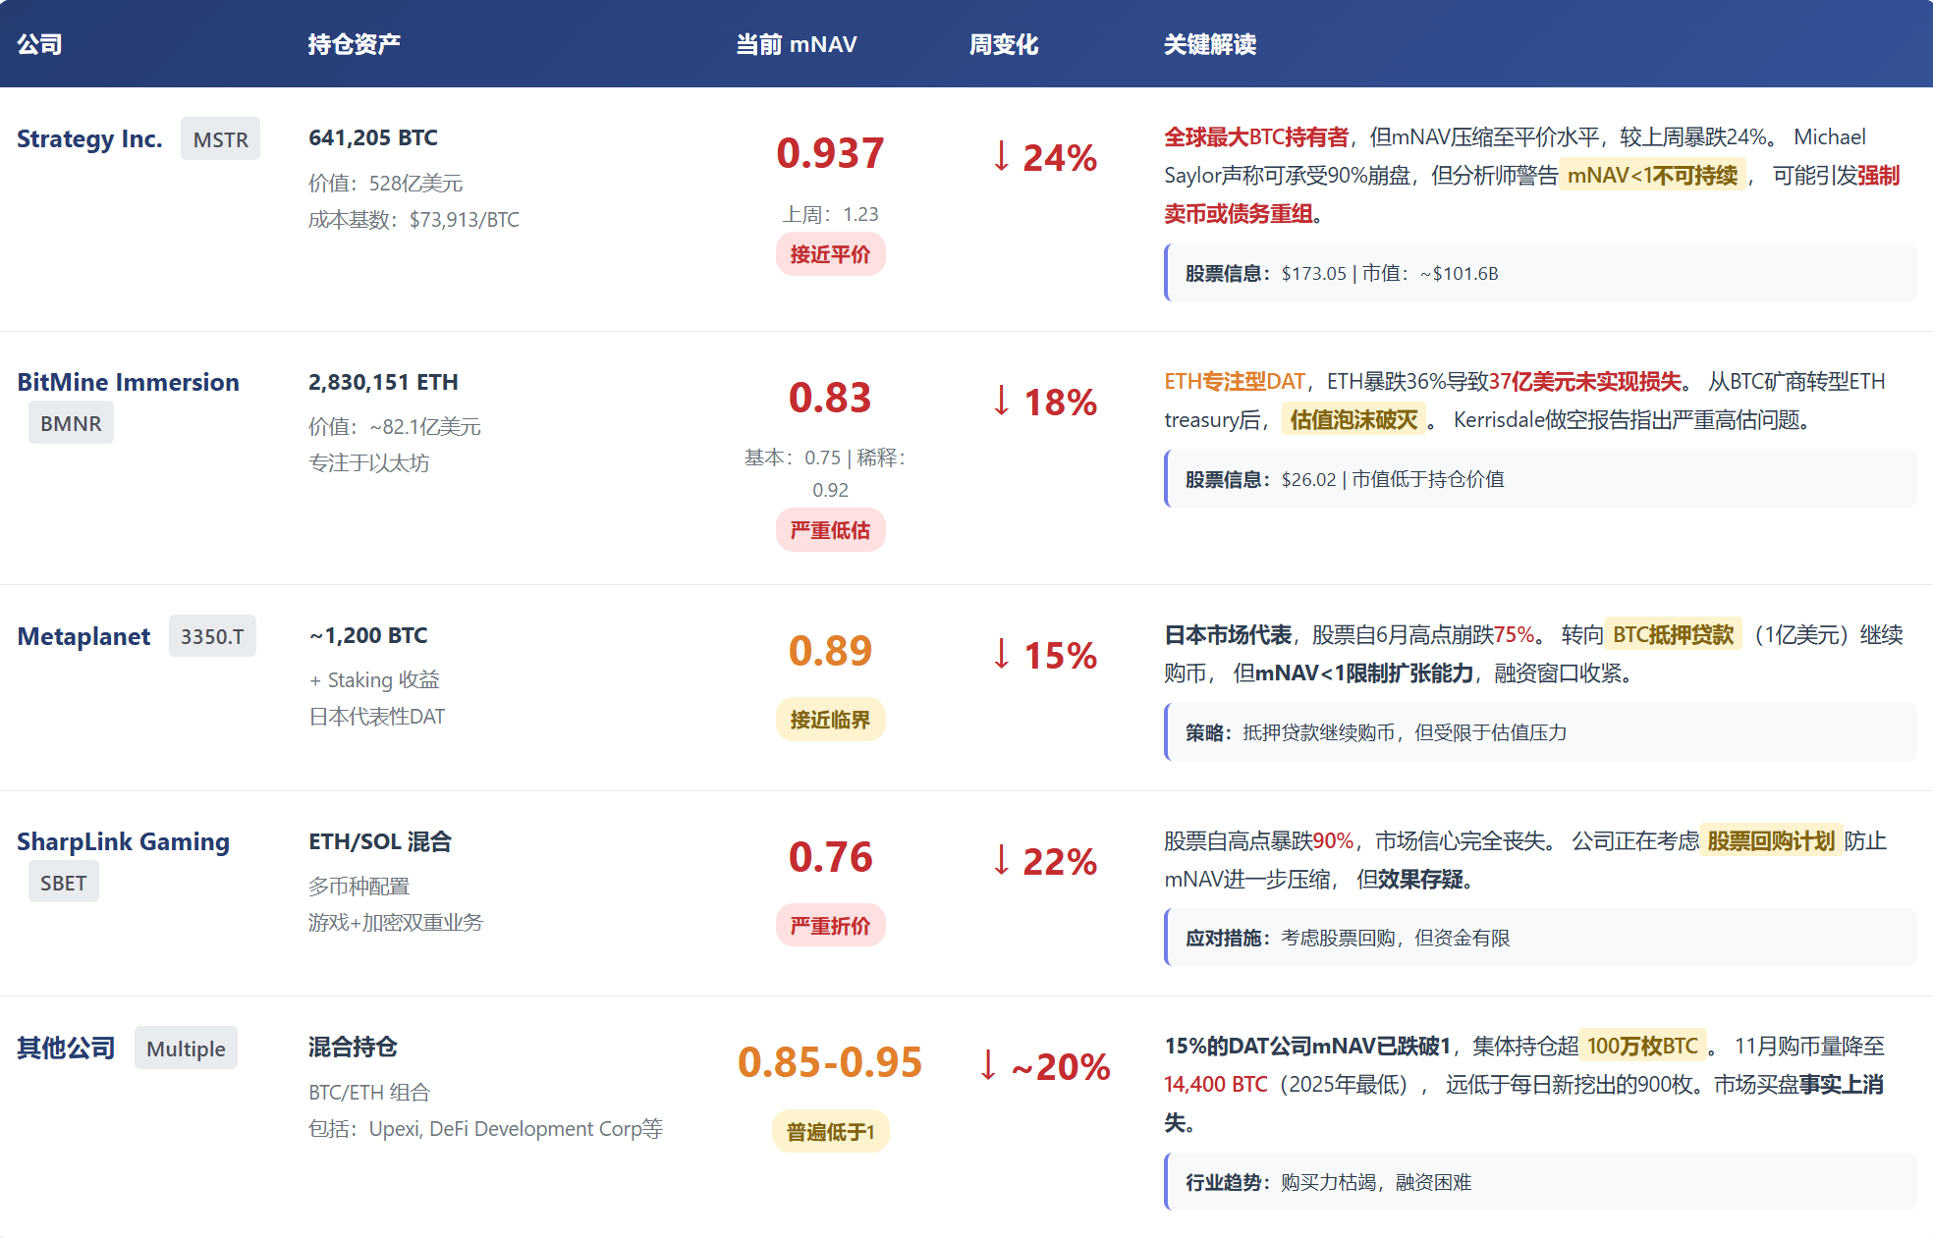Click the Multiple tag badge
1933x1238 pixels.
pyautogui.click(x=186, y=1049)
